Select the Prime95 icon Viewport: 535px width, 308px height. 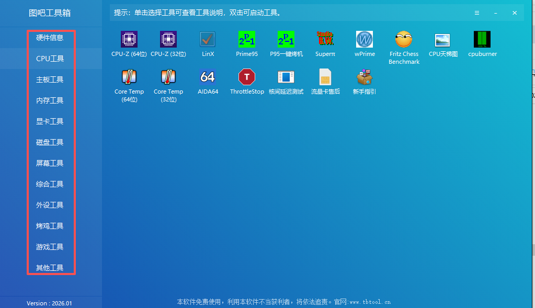click(247, 40)
